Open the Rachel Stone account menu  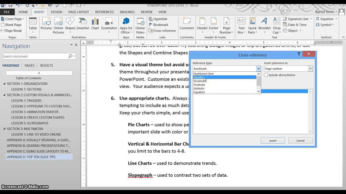(326, 12)
